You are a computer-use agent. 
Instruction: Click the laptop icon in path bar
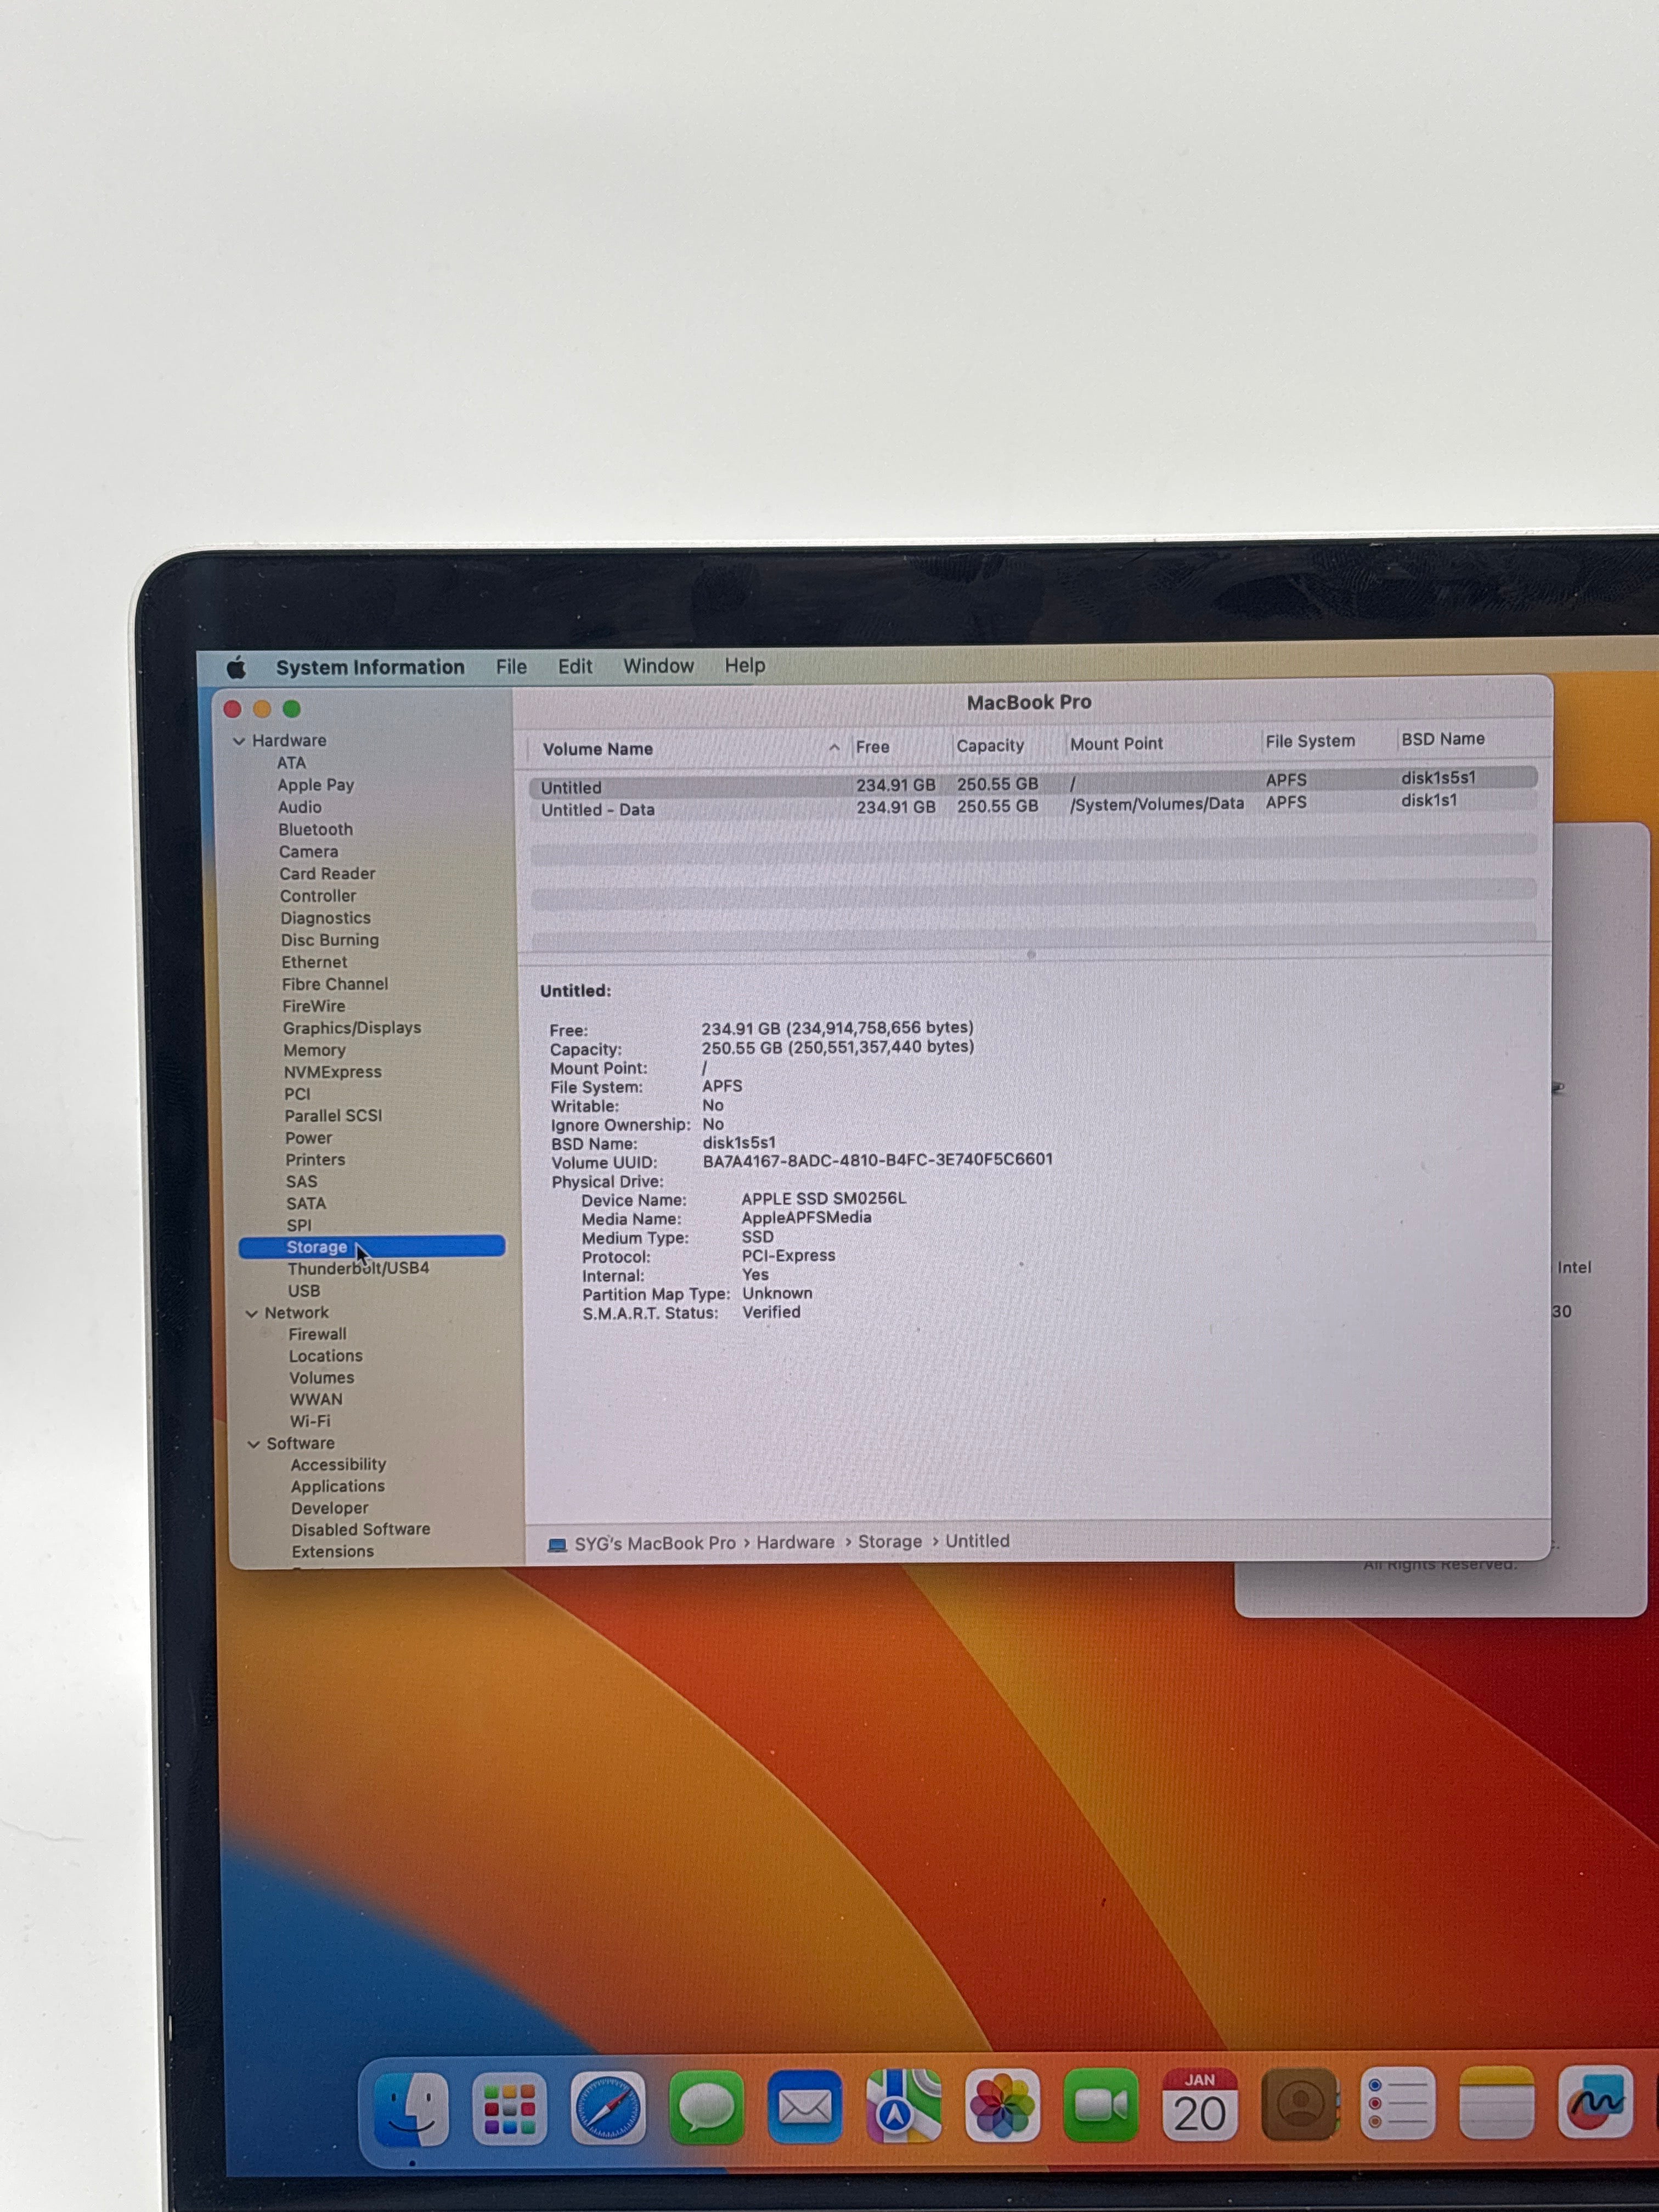tap(557, 1545)
